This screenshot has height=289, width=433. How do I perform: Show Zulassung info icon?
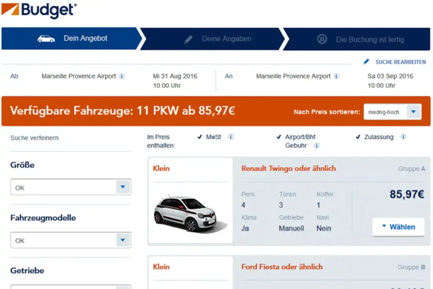click(403, 137)
